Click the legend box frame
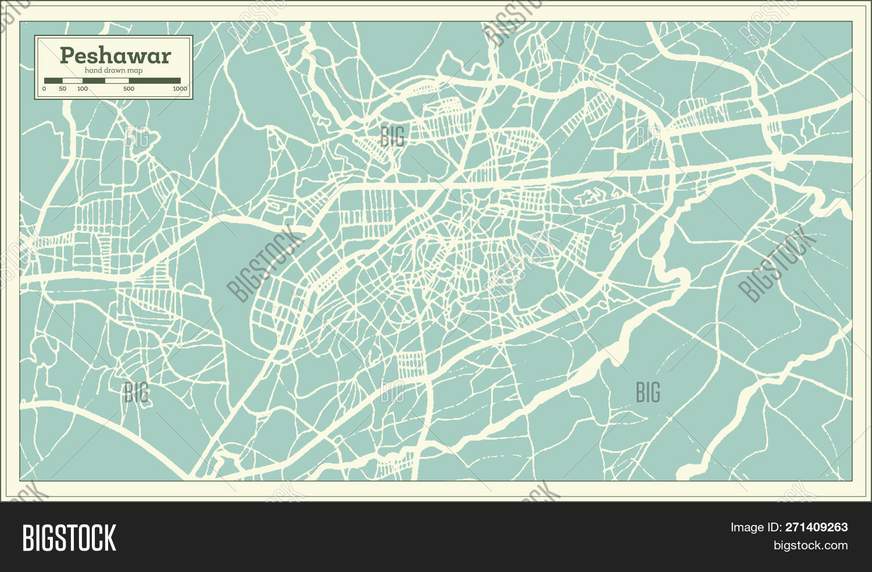The width and height of the screenshot is (872, 572). click(x=113, y=67)
